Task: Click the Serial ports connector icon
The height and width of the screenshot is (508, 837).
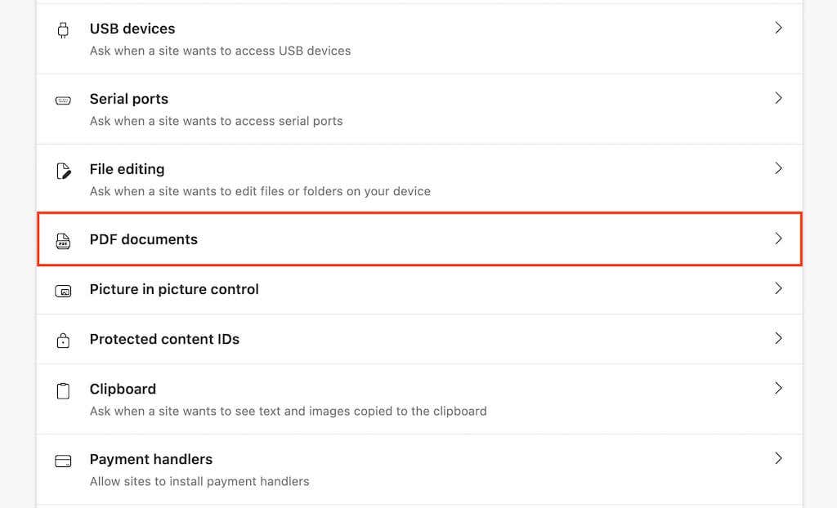Action: (x=63, y=101)
